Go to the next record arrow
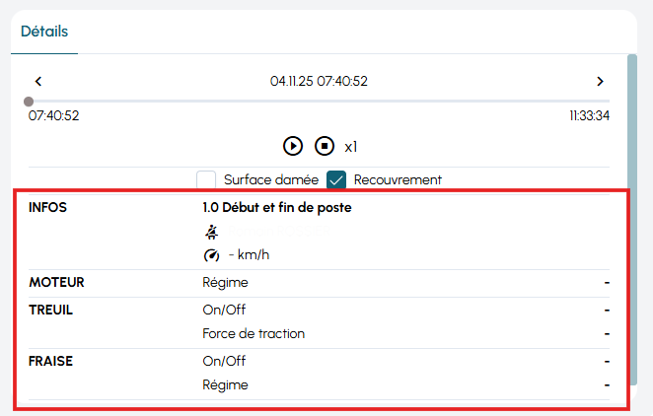This screenshot has height=416, width=653. (x=600, y=81)
